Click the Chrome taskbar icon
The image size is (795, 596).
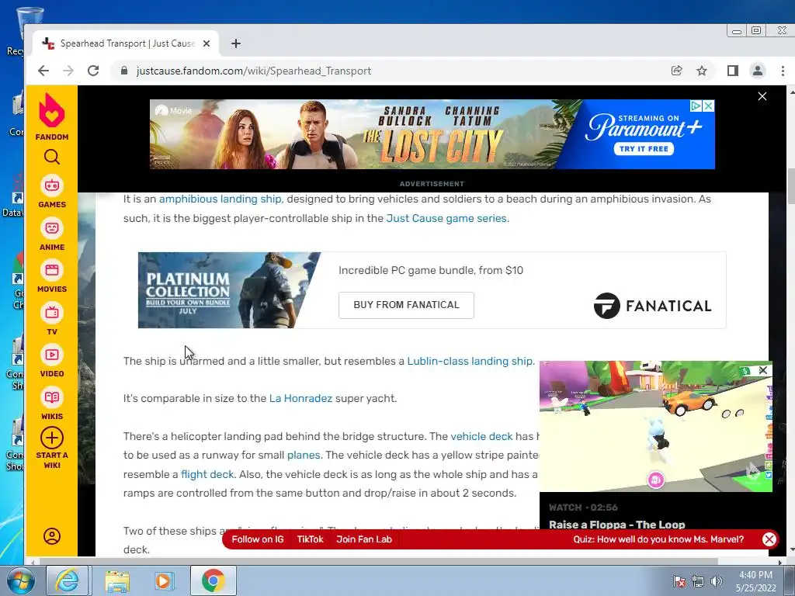(213, 580)
